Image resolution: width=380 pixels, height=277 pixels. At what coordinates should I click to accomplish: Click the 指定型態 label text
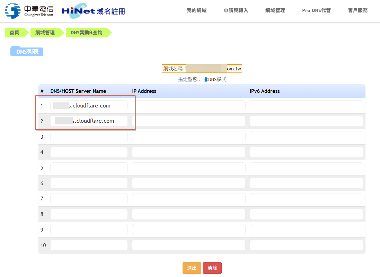tap(189, 79)
